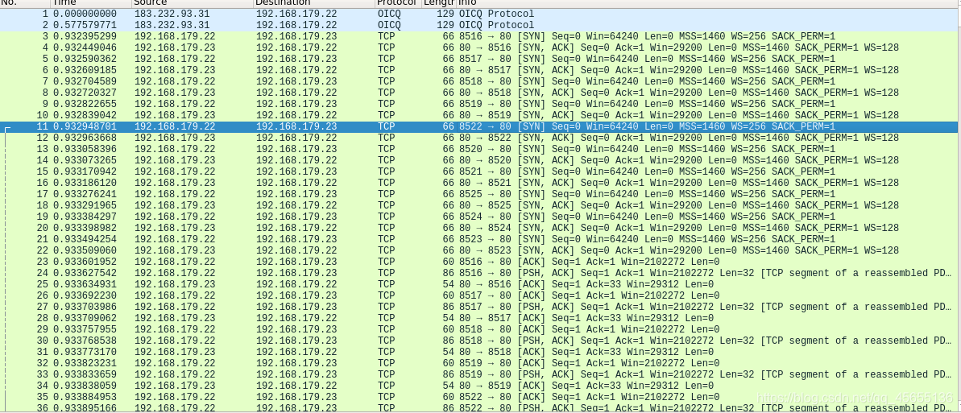Select packet 13, the 8520 → 80 SYN
Screen dimensions: 961x413
tap(480, 149)
